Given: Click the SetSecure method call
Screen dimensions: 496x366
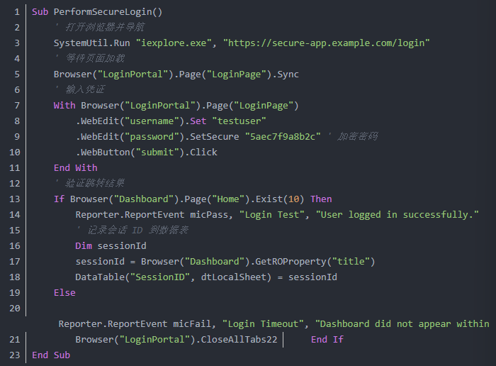Looking at the screenshot, I should [x=215, y=136].
